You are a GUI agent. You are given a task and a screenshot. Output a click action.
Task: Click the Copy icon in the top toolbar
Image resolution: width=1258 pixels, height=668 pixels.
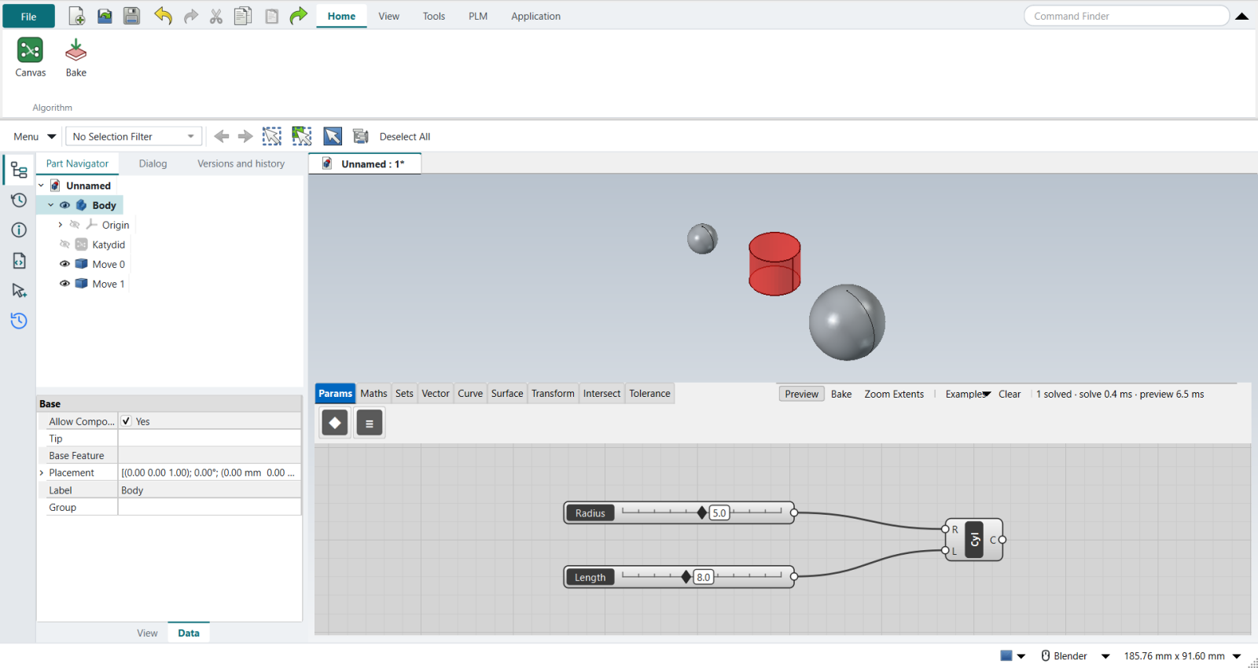coord(243,16)
